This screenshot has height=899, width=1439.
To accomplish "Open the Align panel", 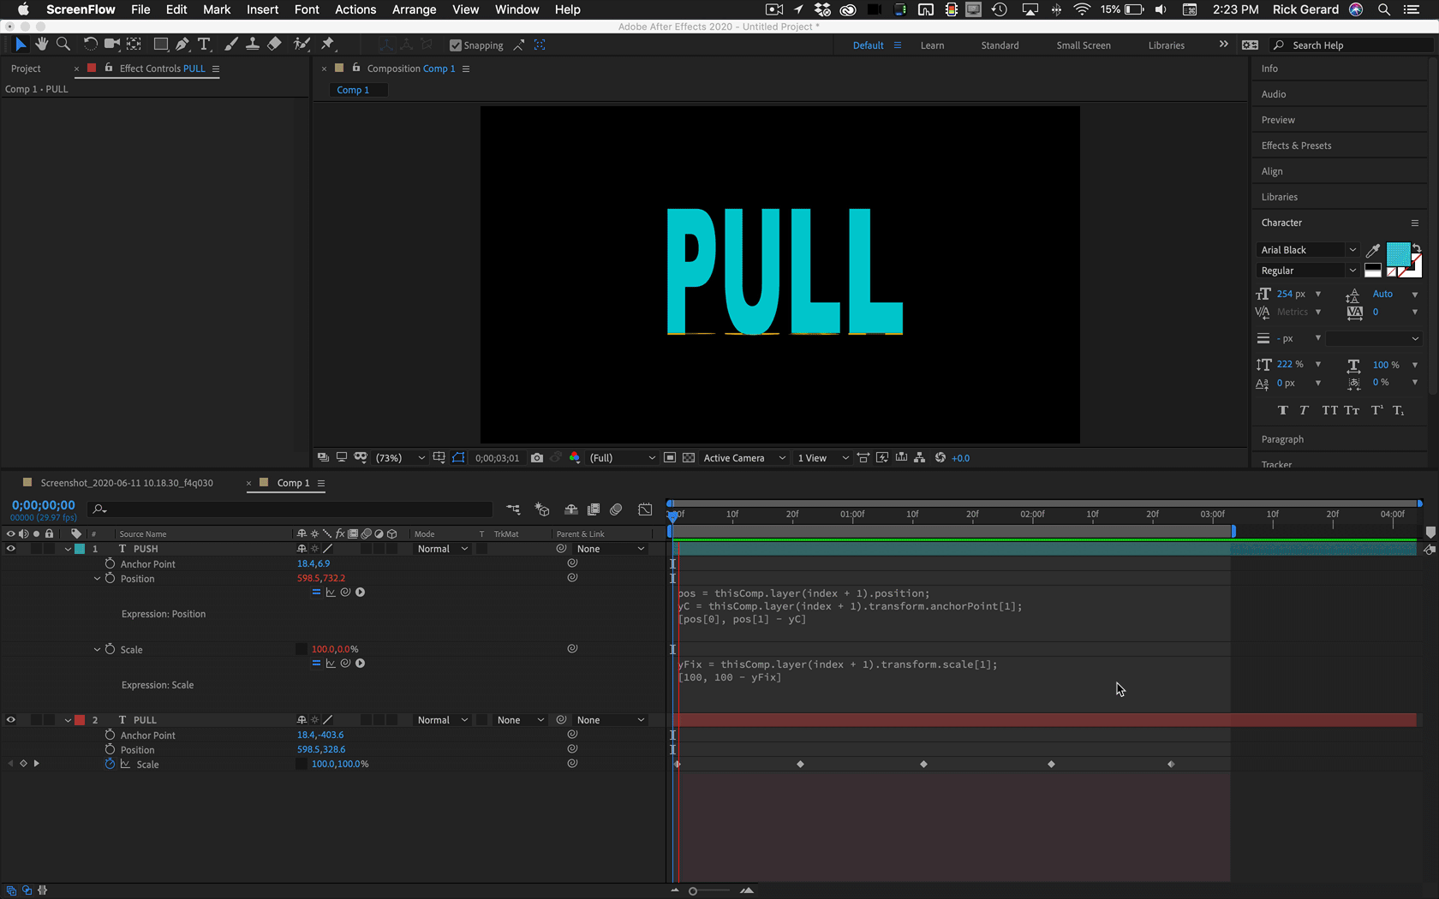I will [1272, 171].
